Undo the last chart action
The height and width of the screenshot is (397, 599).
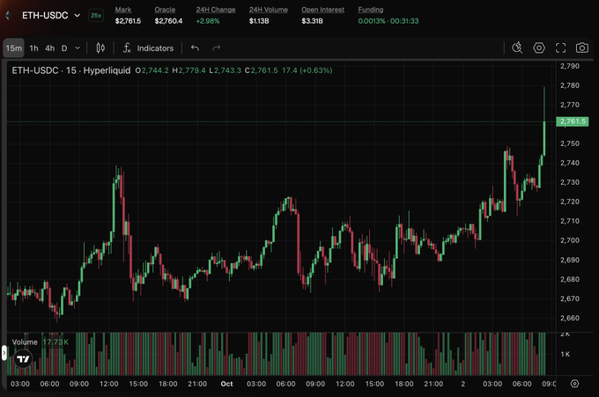coord(195,48)
